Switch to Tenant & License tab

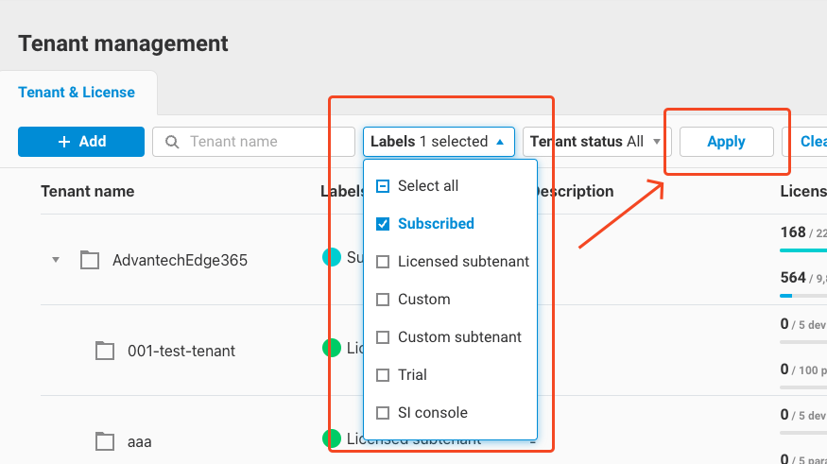coord(77,93)
